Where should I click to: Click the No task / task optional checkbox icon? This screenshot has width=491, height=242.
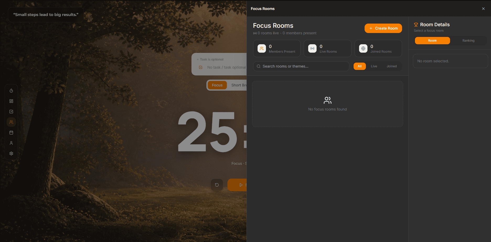201,67
